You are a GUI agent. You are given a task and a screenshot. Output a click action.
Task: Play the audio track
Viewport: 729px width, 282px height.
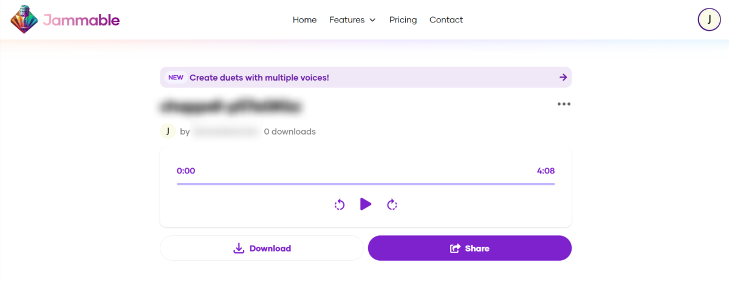[x=365, y=204]
